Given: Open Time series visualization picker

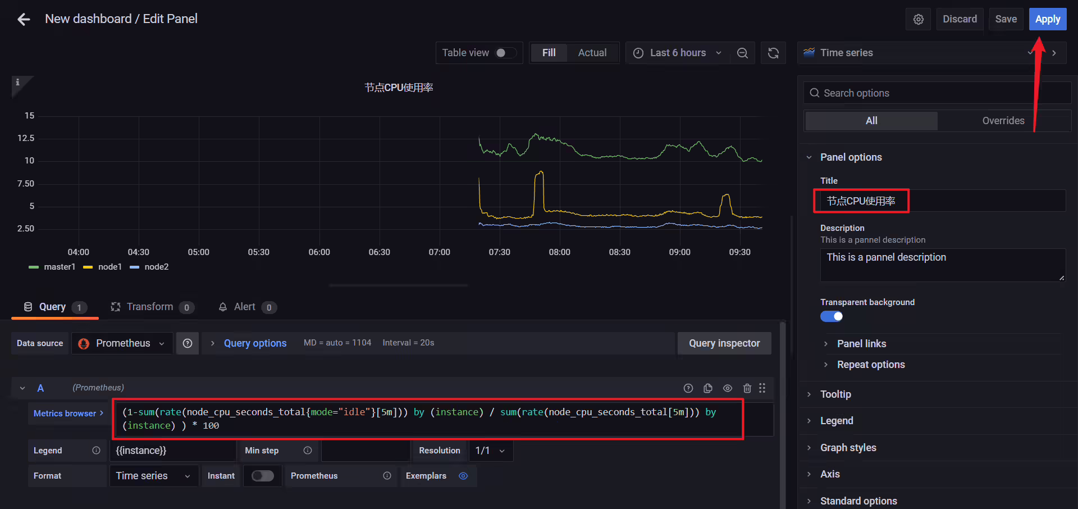Looking at the screenshot, I should (x=921, y=53).
